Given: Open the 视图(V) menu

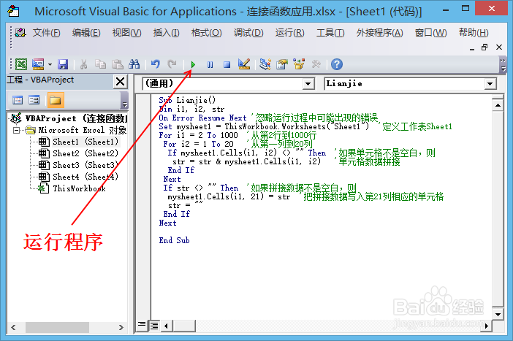Looking at the screenshot, I should coord(126,33).
